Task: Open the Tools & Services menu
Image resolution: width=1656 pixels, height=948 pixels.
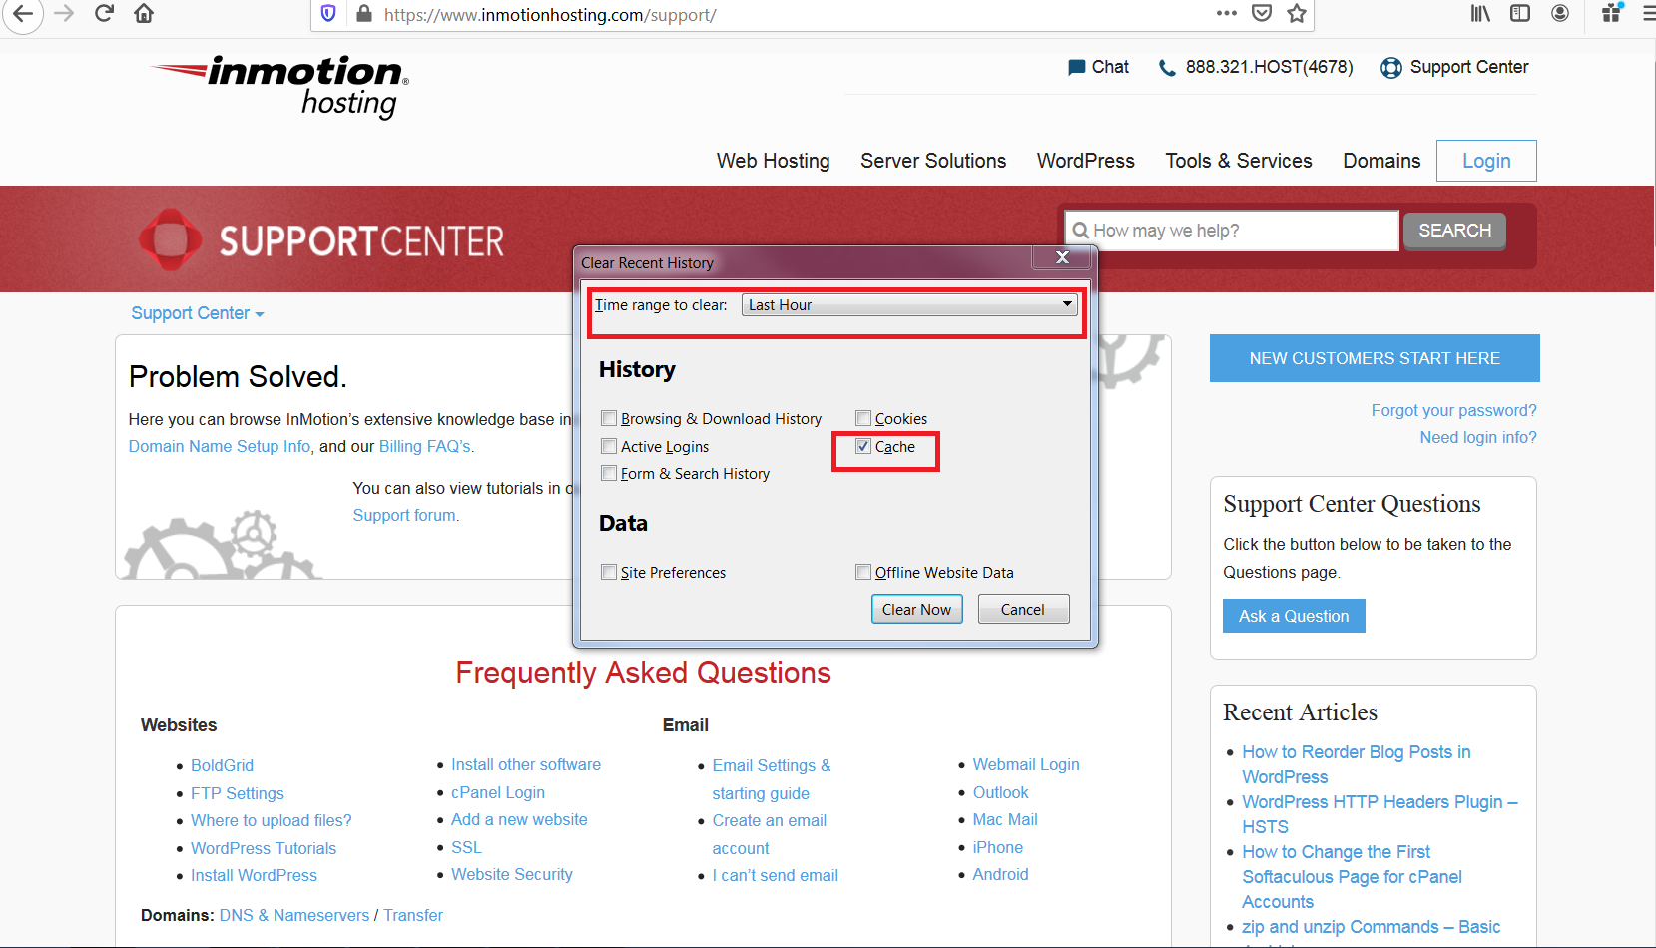Action: [1239, 161]
